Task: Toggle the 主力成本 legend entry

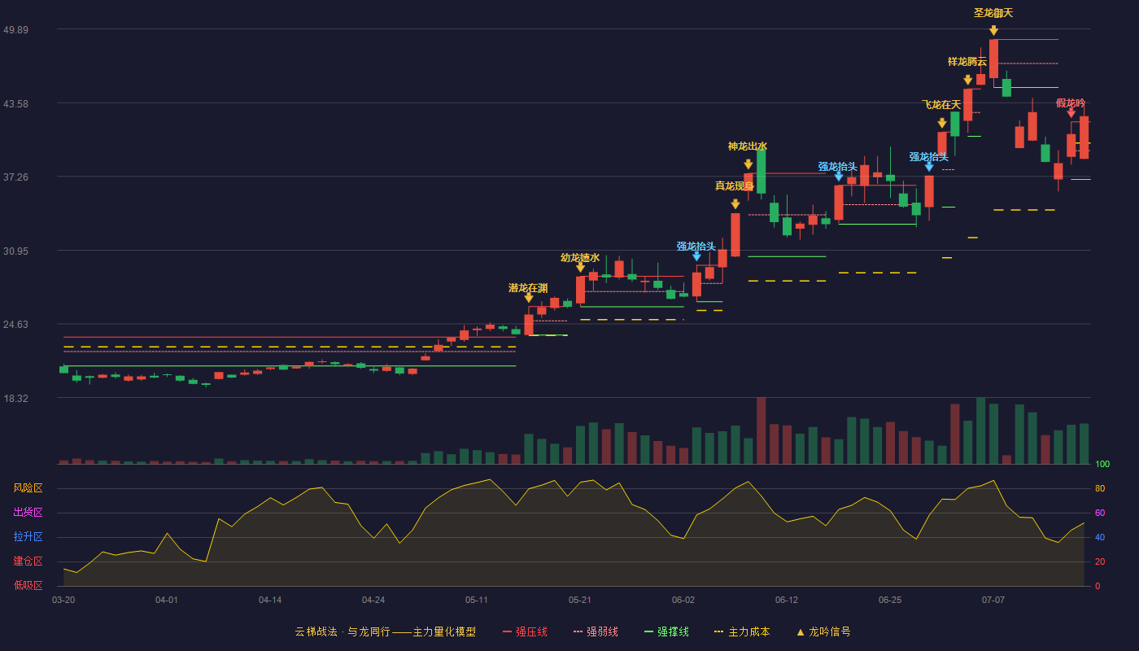Action: (742, 631)
